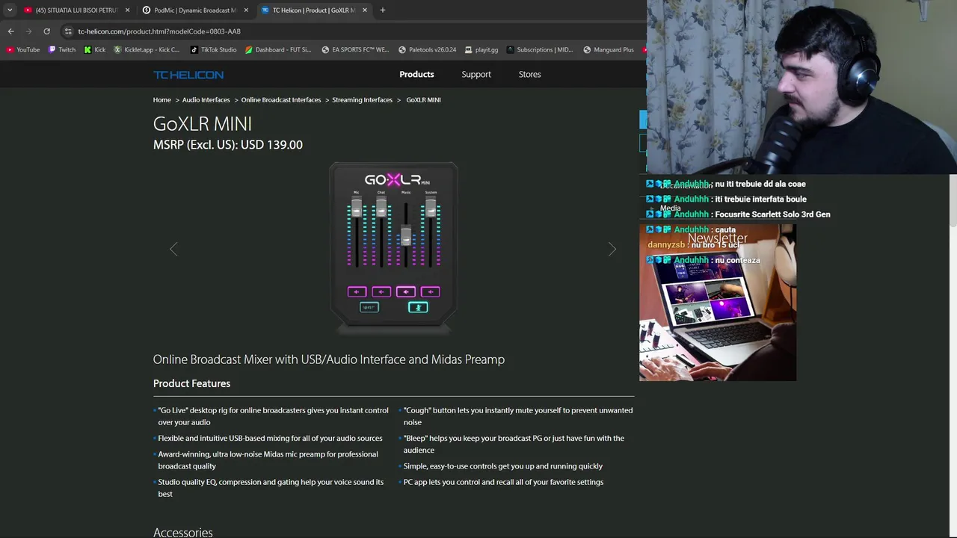
Task: Click chat message Focusrite Scarlett Solo 3rd Gen
Action: [x=739, y=214]
